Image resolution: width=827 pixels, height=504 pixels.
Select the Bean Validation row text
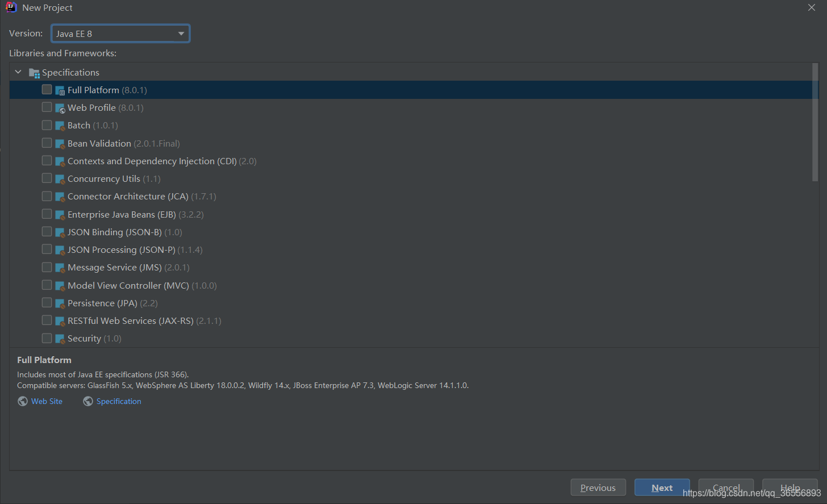(124, 144)
